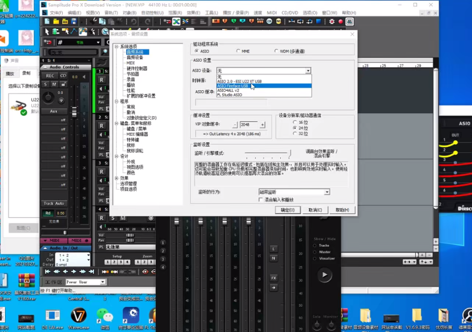
Task: Select the MME driver radio button
Action: [238, 51]
